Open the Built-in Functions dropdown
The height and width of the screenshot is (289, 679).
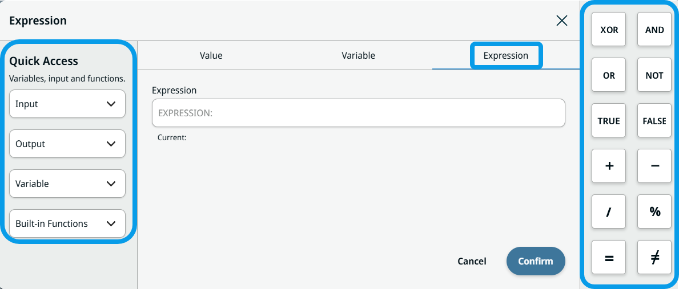(x=67, y=224)
